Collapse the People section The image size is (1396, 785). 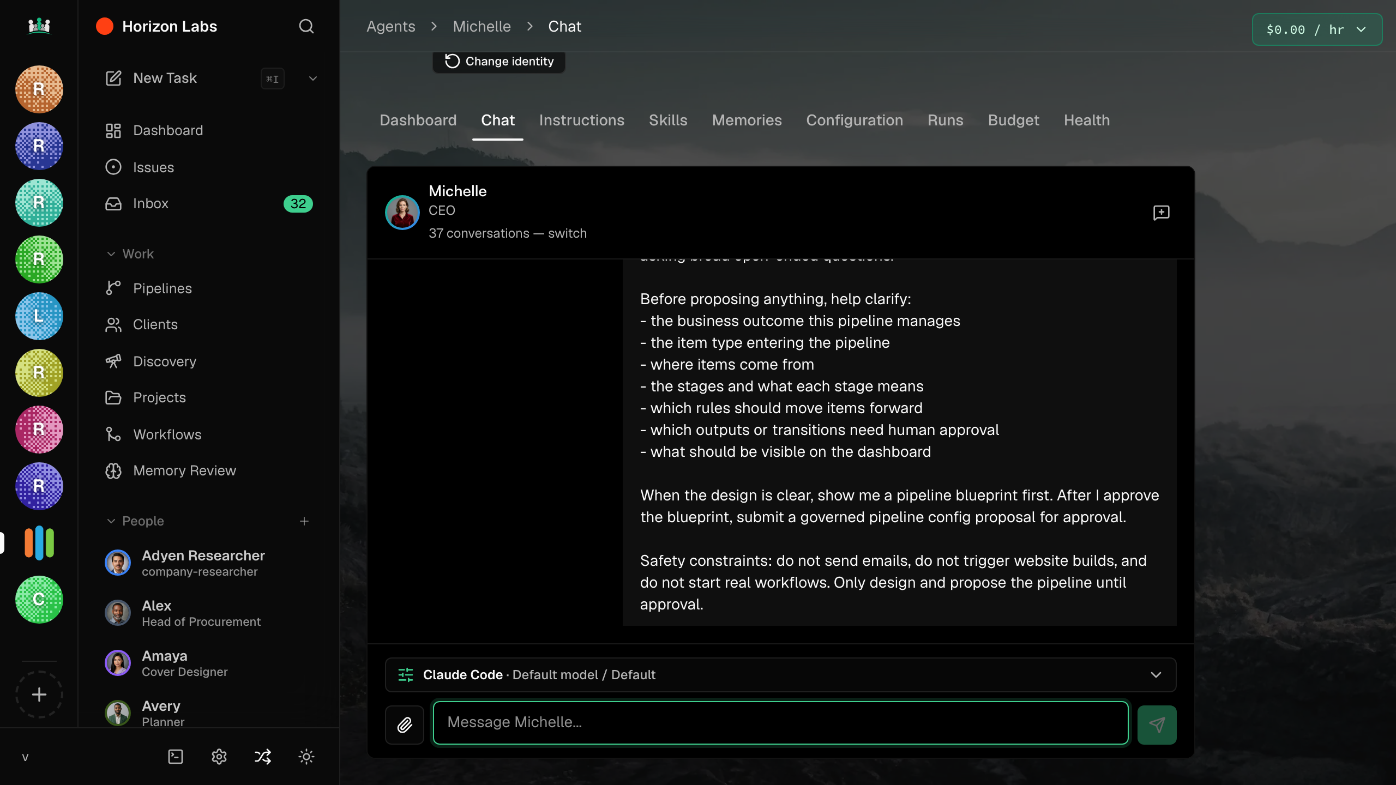(135, 521)
